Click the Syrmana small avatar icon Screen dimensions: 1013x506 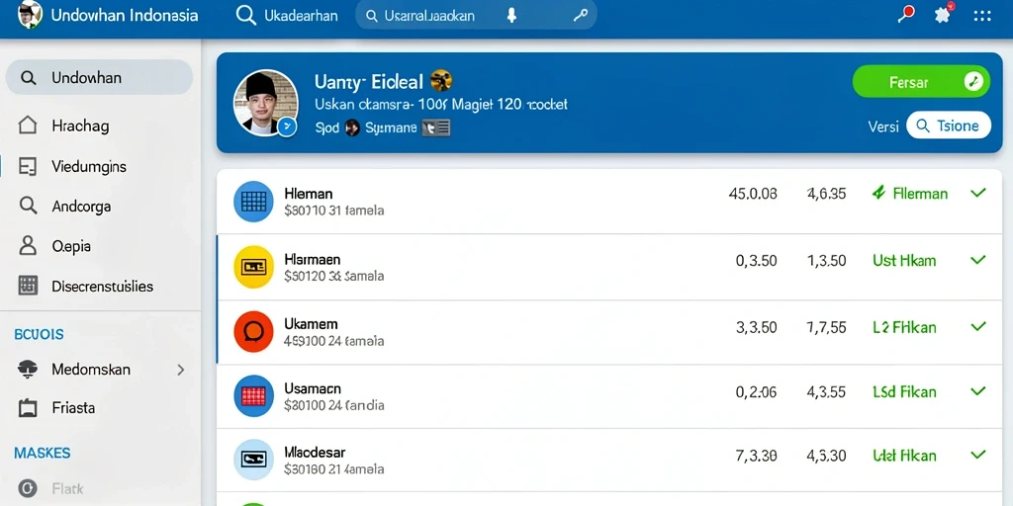(352, 128)
